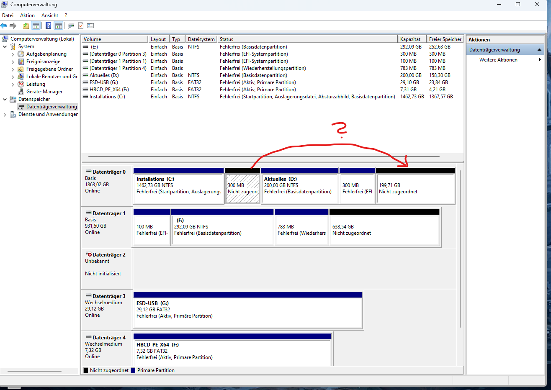Open Weitere Aktionen submenu
Viewport: 551px width, 390px height.
[x=505, y=60]
